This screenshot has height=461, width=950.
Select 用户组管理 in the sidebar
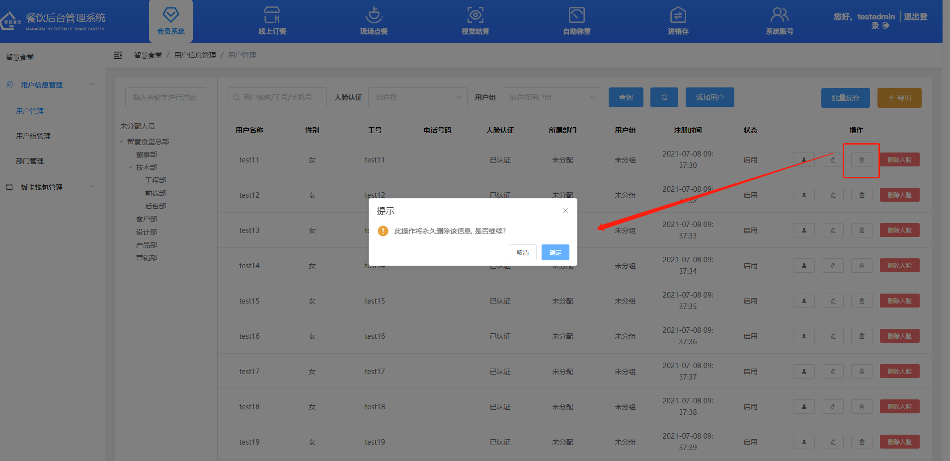(x=33, y=136)
